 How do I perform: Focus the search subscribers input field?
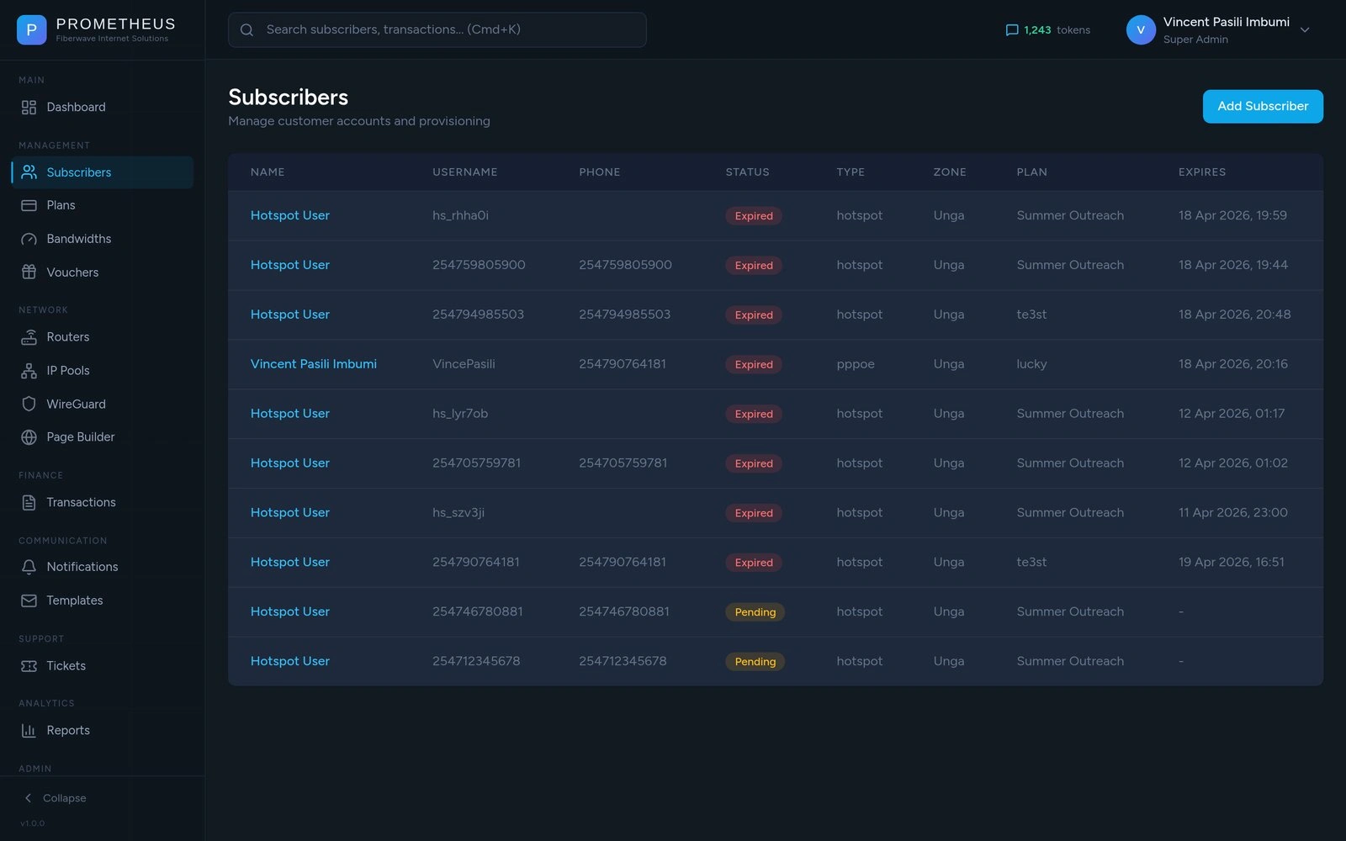[x=437, y=30]
